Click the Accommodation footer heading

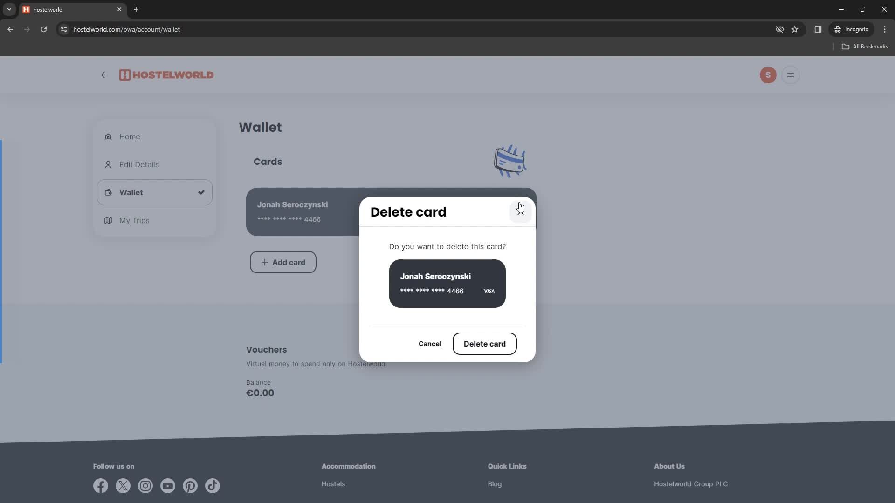tap(348, 466)
